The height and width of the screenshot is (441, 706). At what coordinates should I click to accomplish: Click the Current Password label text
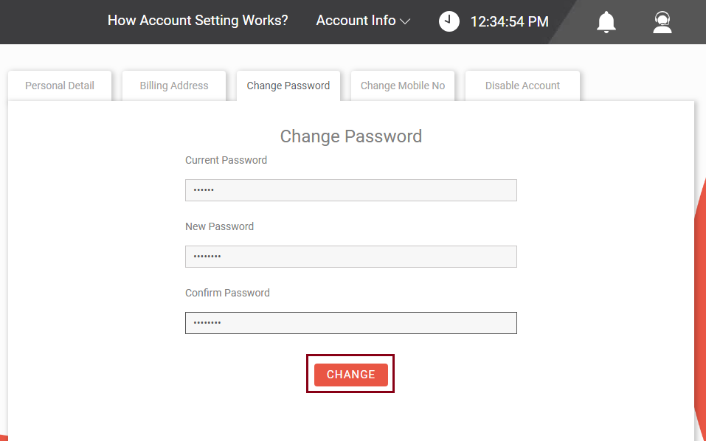[x=226, y=160]
